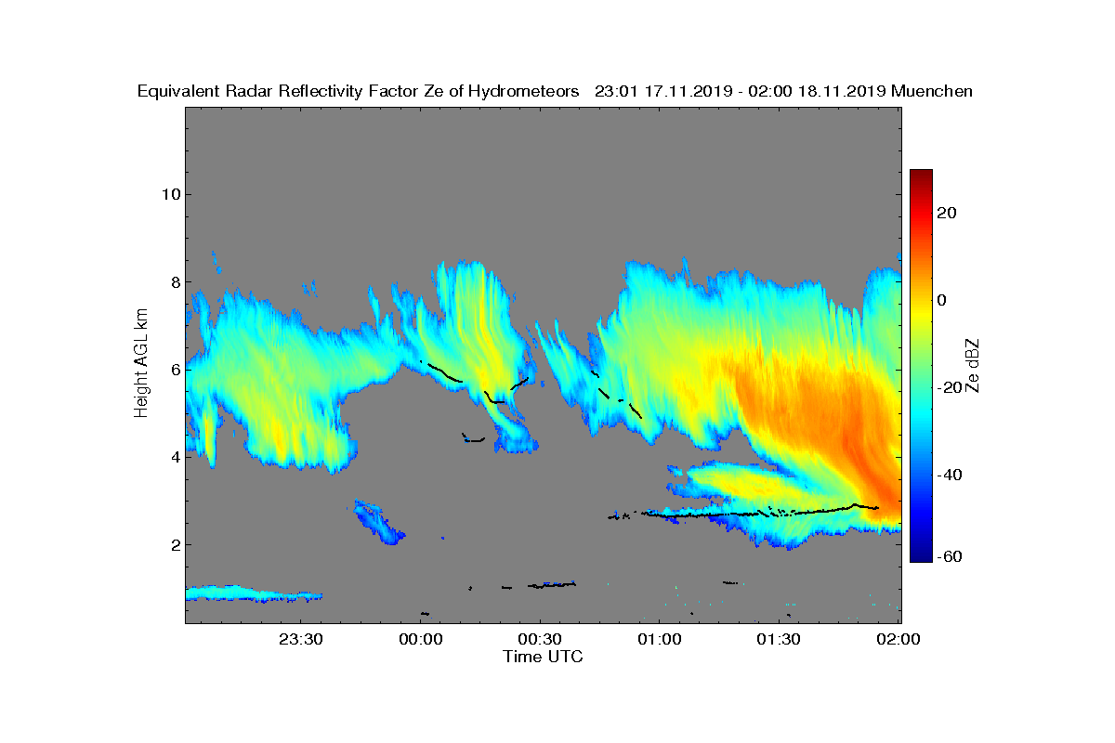Viewport: 1115px width, 743px height.
Task: Click the dark red top of the colorbar
Action: click(921, 176)
